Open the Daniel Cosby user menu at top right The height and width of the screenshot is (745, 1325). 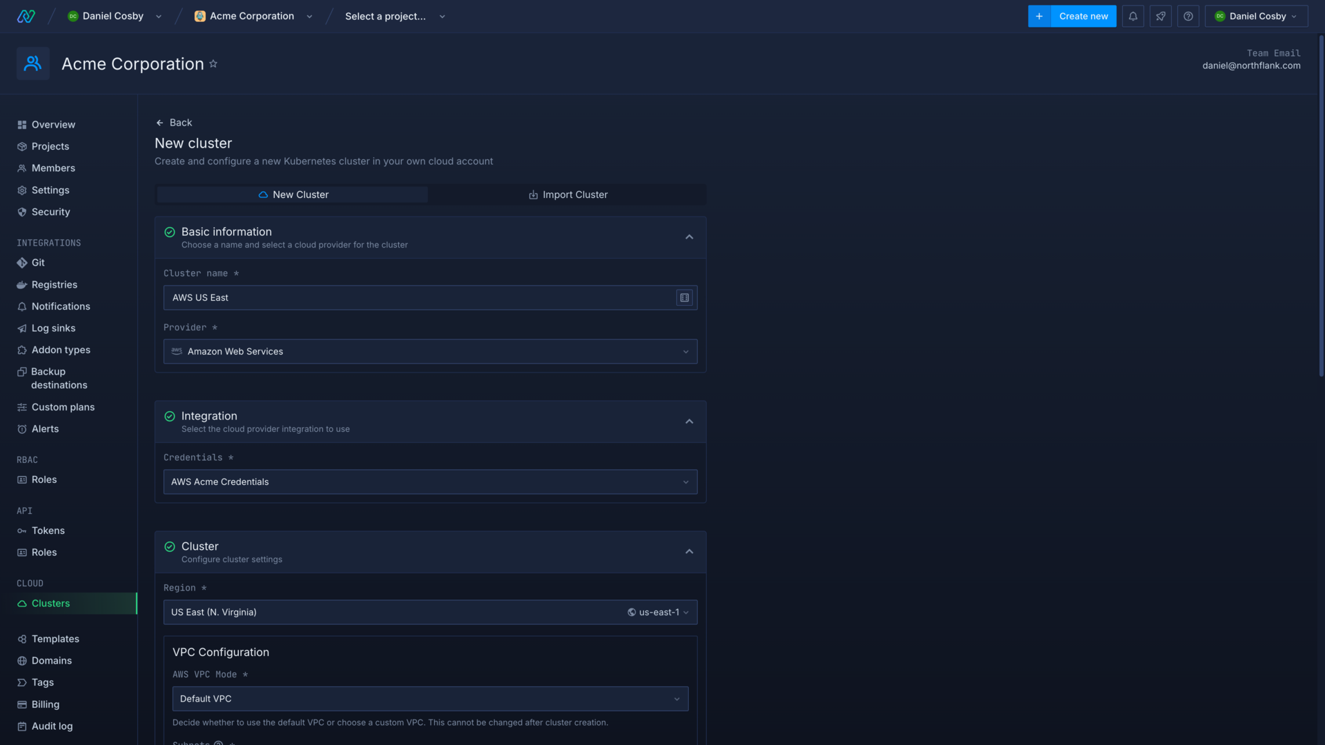point(1256,16)
